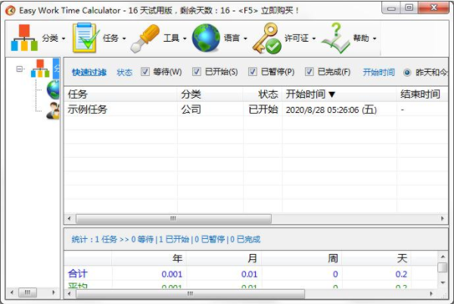Screen dimensions: 454x304
Task: Maximize the Easy Work Time Calculator window
Action: pyautogui.click(x=409, y=8)
